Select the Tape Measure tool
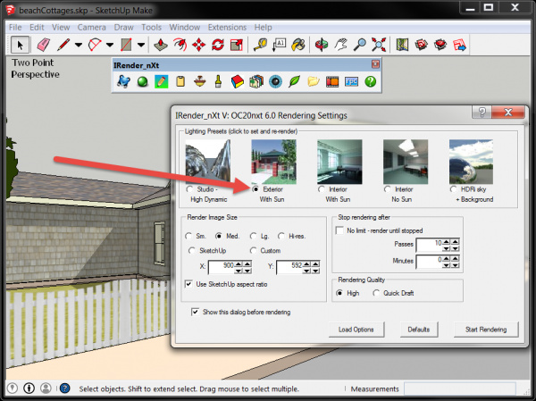The width and height of the screenshot is (536, 401). 260,44
